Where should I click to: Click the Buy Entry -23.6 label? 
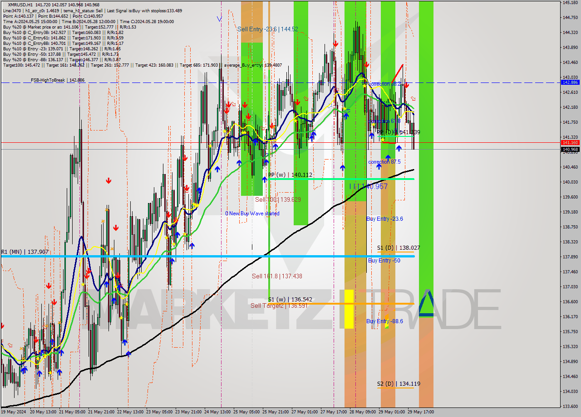[x=384, y=219]
